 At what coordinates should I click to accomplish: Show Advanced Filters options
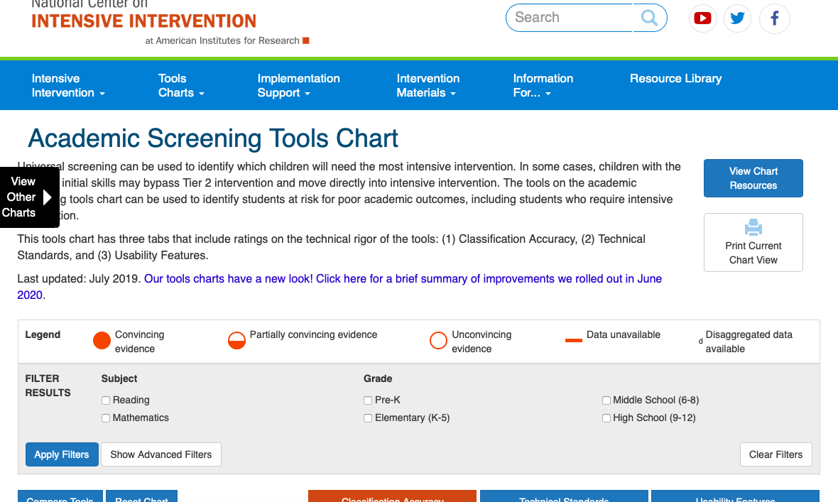click(161, 454)
